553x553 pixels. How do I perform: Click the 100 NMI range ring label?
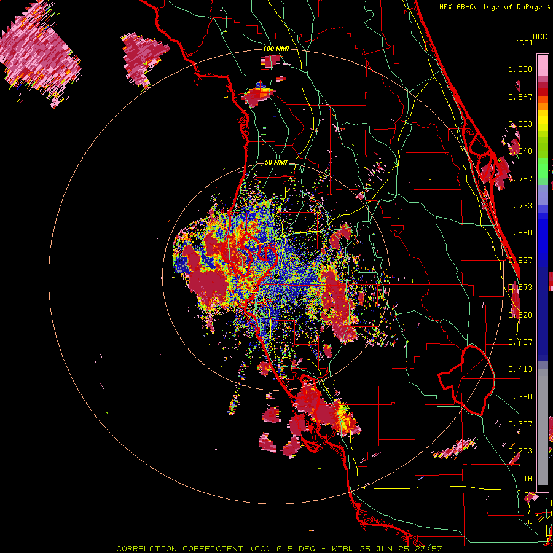276,49
